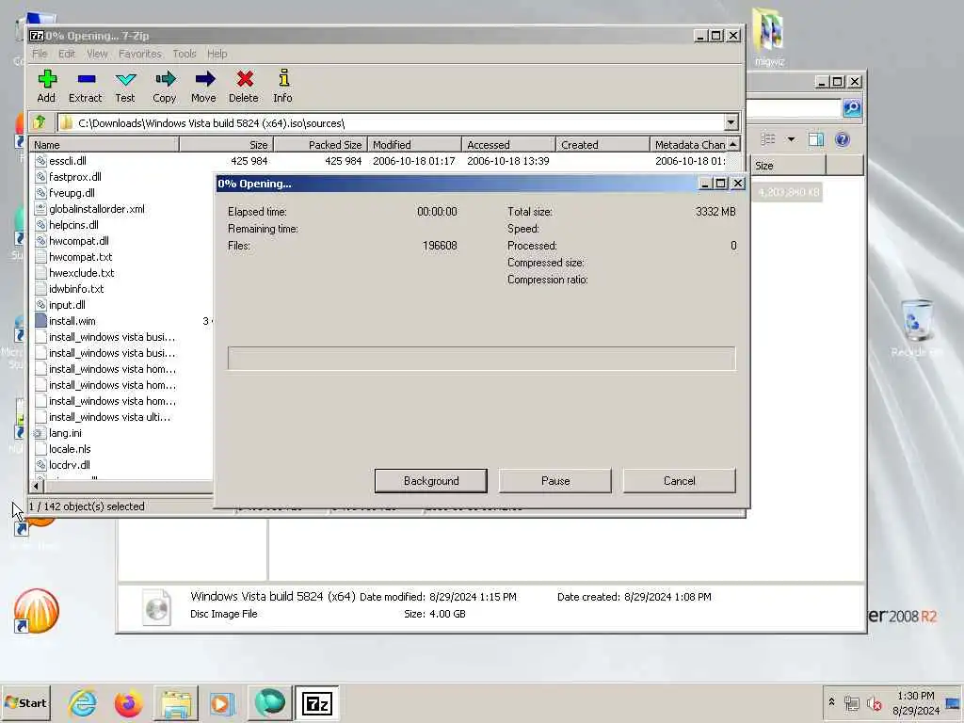Select input.dll file

point(67,305)
